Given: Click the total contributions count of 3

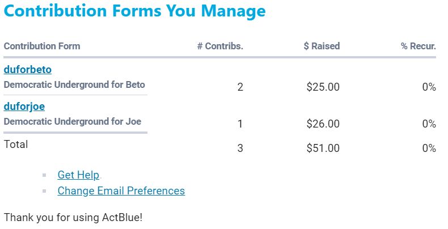Looking at the screenshot, I should pos(240,149).
